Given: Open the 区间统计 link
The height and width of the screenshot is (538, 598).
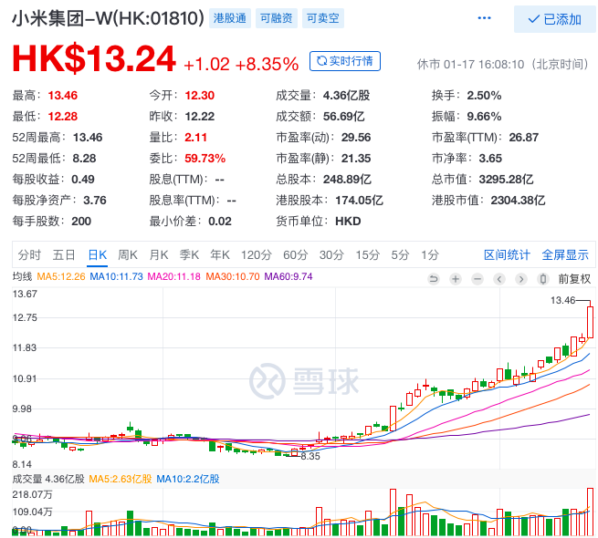Looking at the screenshot, I should pos(507,254).
